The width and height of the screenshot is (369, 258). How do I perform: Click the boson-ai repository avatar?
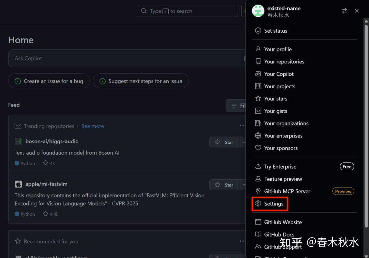18,141
